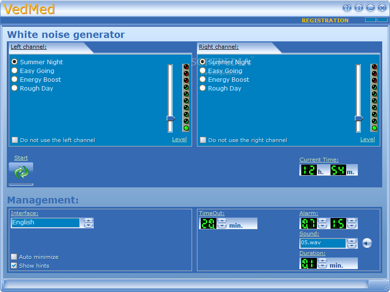Select Energy Boost in right channel
The image size is (390, 292).
point(224,79)
